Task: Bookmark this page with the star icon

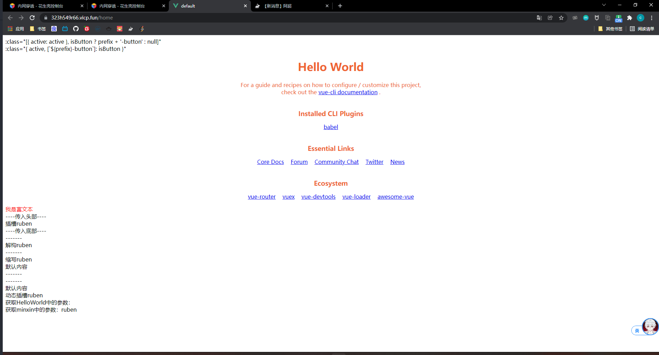Action: tap(561, 18)
